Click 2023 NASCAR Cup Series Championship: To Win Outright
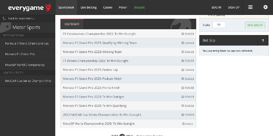Screen dimensions: 273x136 click(128, 115)
